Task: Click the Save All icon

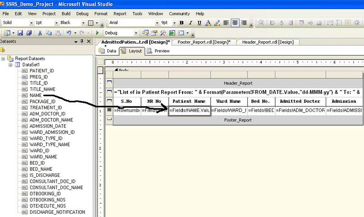Action: (29, 33)
